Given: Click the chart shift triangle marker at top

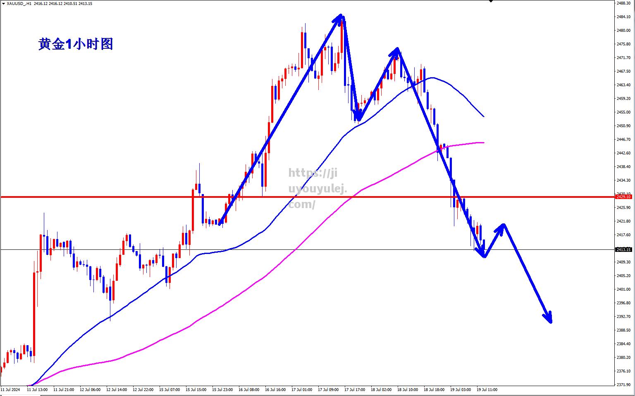Looking at the screenshot, I should 491,1.
